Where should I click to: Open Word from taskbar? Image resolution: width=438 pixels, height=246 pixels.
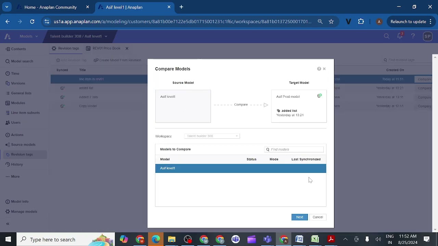[299, 240]
